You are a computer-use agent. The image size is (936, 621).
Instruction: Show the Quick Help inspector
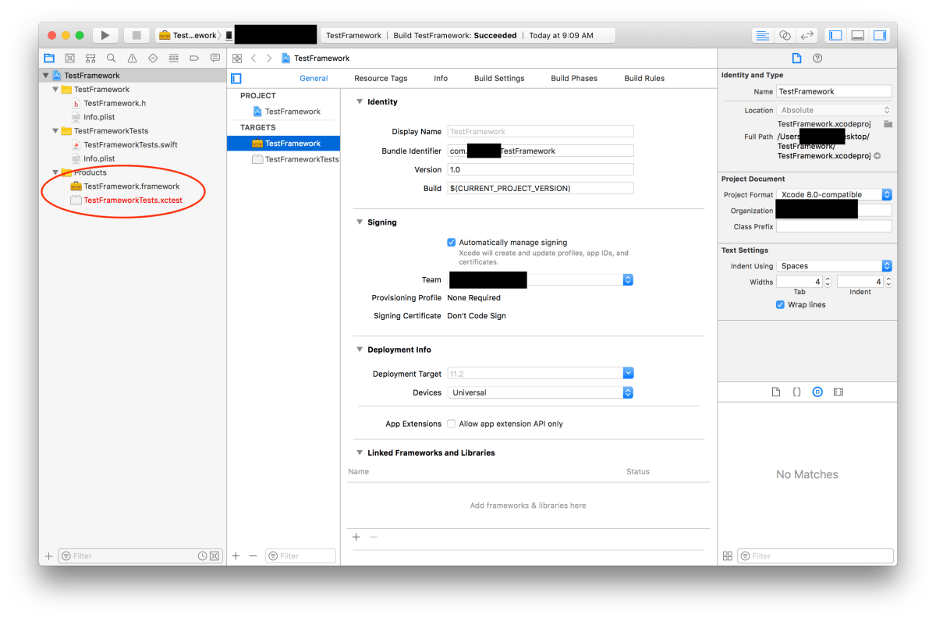click(817, 58)
